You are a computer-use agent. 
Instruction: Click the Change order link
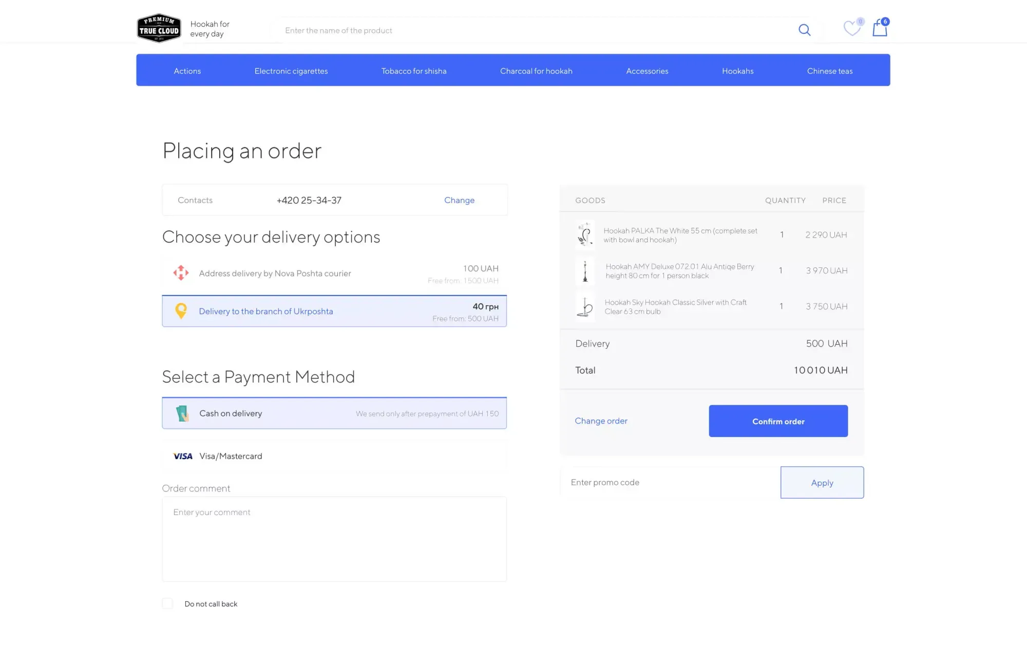(601, 421)
